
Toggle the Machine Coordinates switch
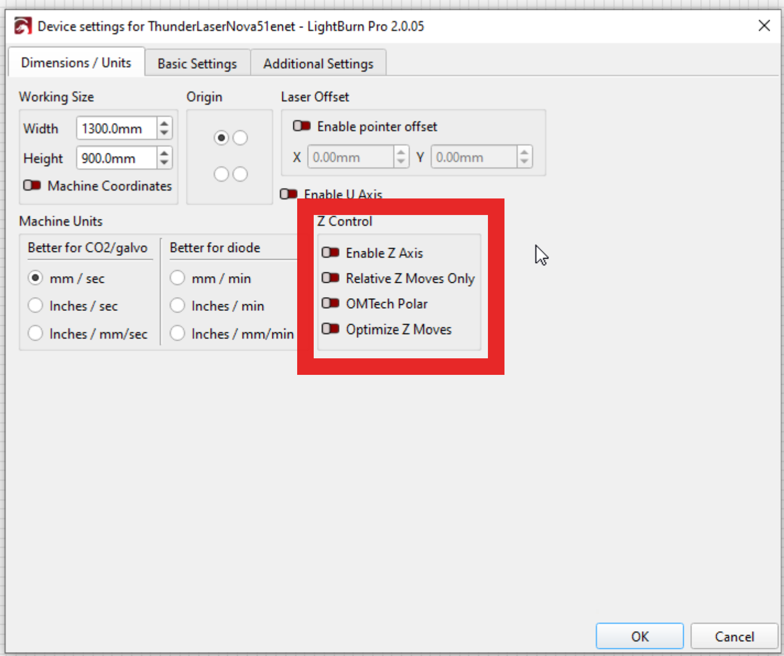[x=32, y=186]
